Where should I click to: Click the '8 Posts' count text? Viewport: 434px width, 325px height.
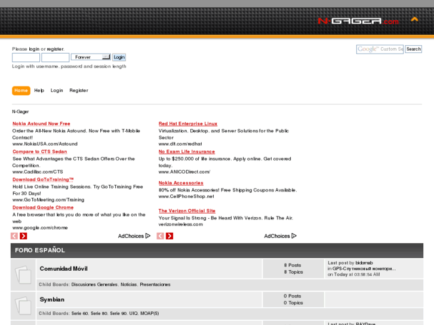point(293,265)
